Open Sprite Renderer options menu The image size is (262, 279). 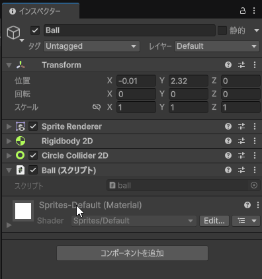tap(255, 126)
